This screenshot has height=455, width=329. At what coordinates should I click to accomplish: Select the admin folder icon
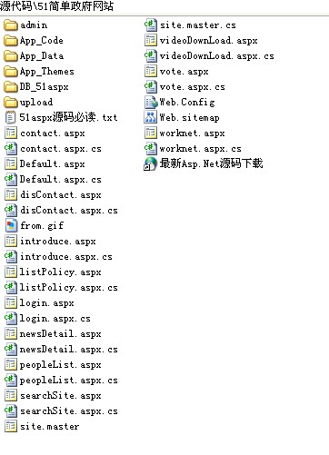coord(11,25)
